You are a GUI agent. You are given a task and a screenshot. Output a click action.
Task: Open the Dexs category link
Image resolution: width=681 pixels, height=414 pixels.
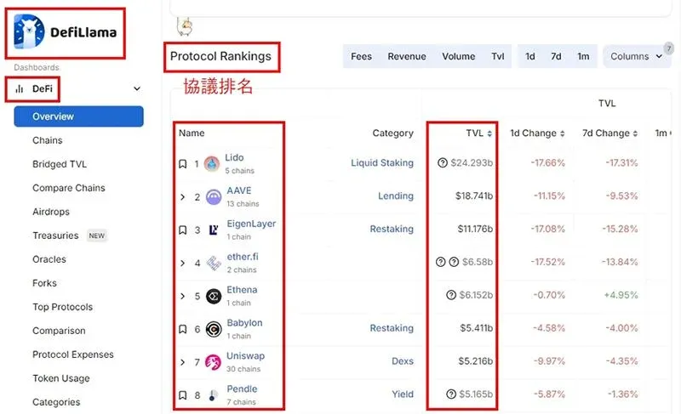(403, 361)
